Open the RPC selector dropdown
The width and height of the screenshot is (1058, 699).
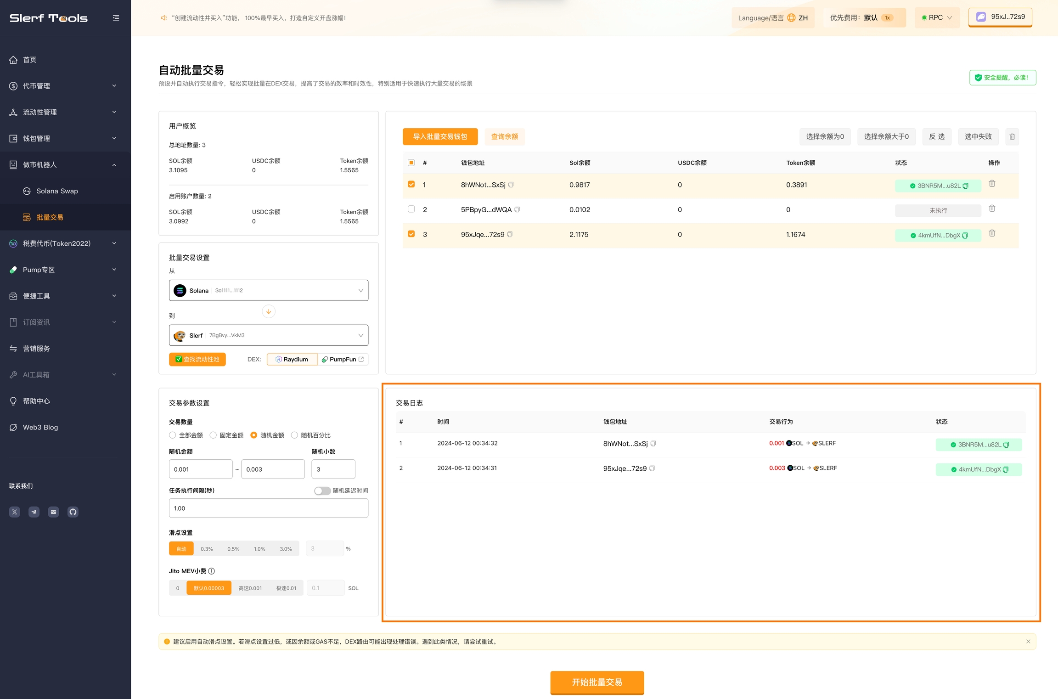[x=937, y=18]
